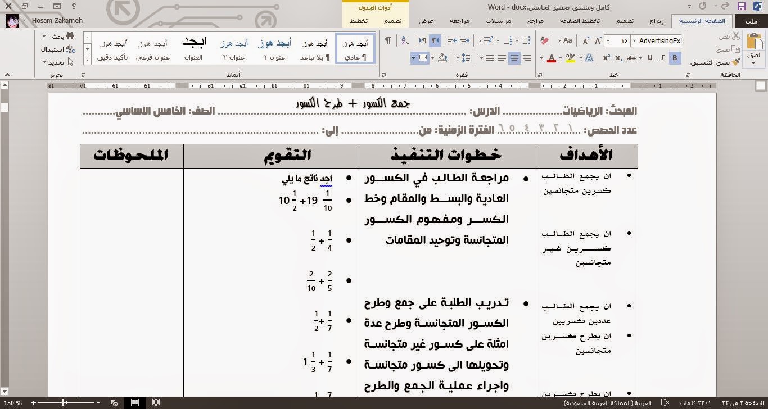Viewport: 768px width, 409px height.
Task: Apply yellow text highlight color
Action: (x=571, y=58)
